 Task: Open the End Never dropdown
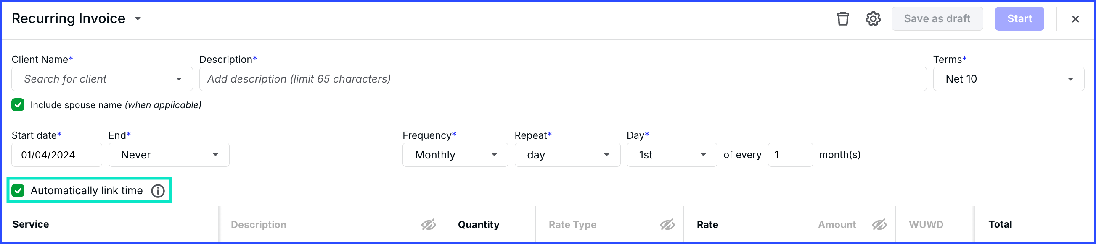tap(169, 155)
